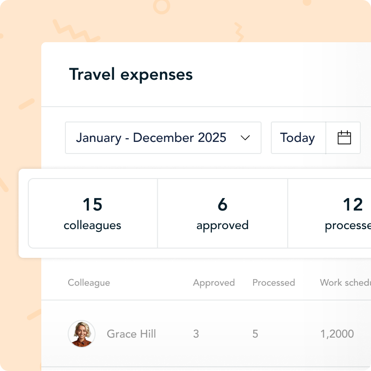Click Grace Hill's processed value 5

coord(255,334)
